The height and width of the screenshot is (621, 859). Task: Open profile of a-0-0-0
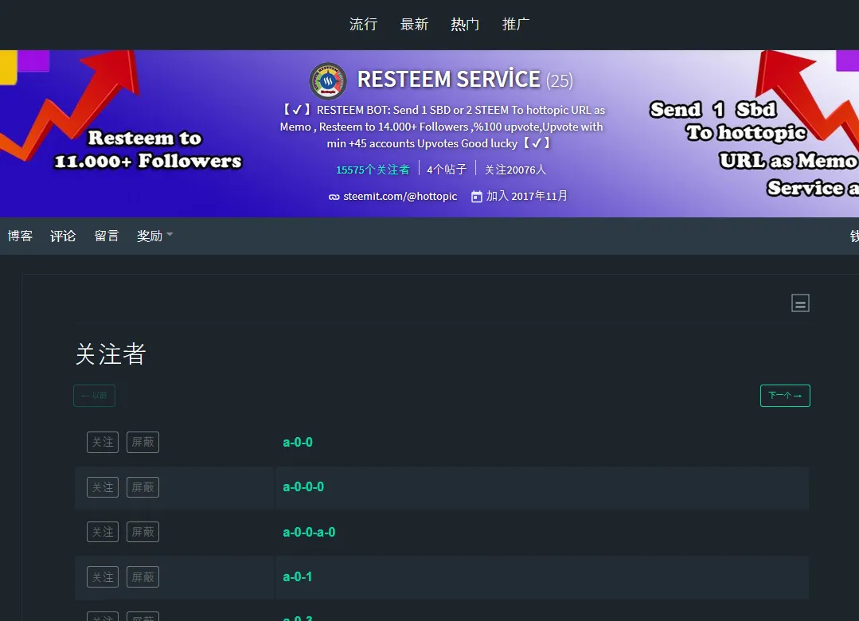tap(303, 487)
